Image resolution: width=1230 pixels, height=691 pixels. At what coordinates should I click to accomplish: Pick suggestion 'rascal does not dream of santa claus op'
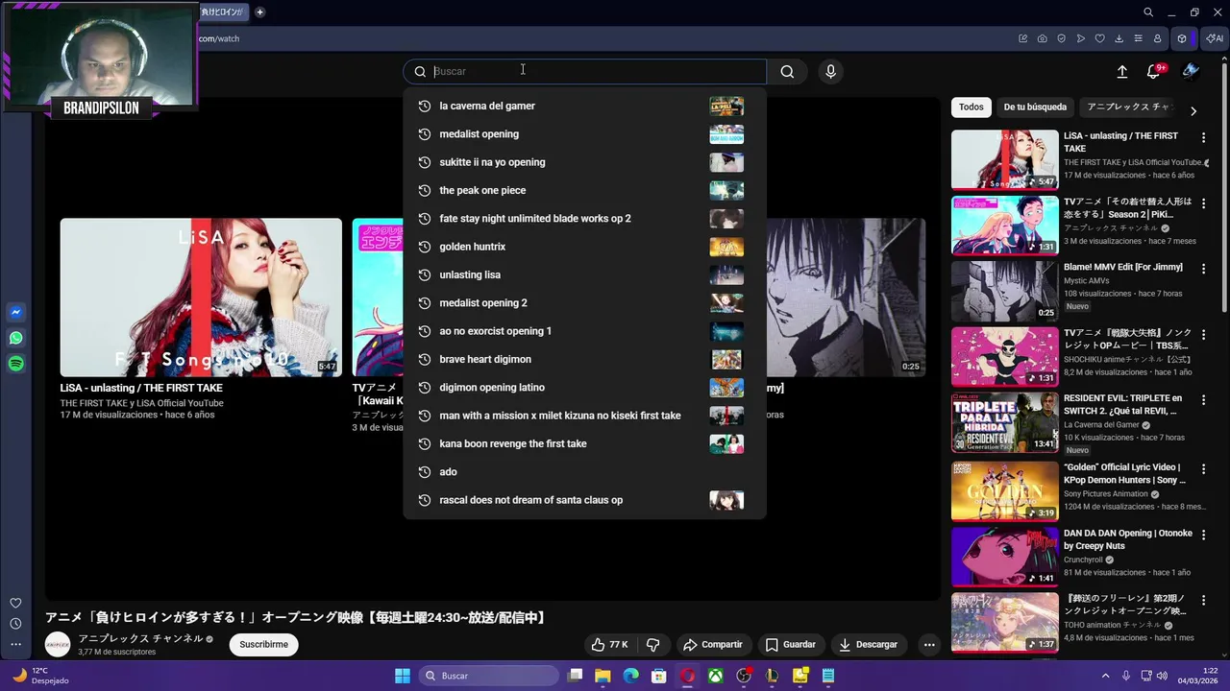tap(584, 500)
